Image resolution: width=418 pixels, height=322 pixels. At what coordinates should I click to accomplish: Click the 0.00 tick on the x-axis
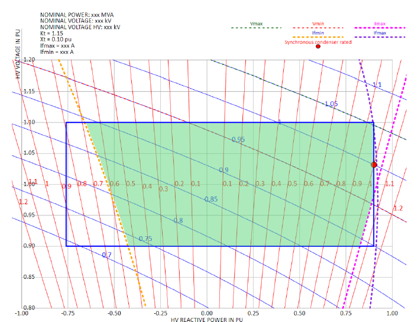(206, 312)
